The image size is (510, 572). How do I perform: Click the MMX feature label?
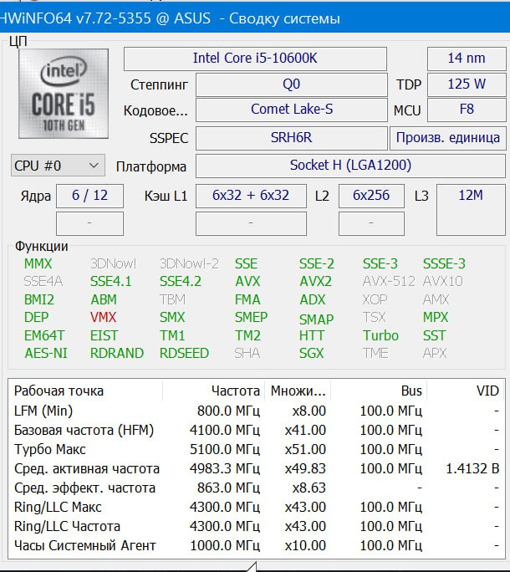click(x=38, y=263)
